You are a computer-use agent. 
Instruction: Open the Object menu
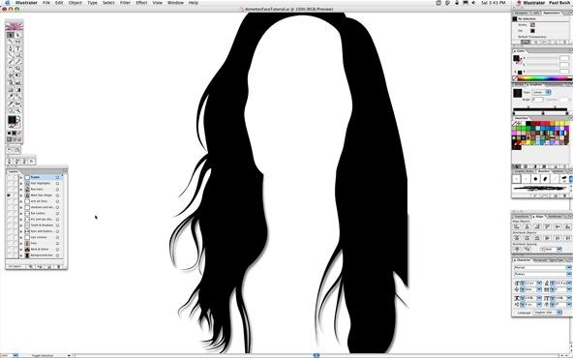[x=75, y=3]
